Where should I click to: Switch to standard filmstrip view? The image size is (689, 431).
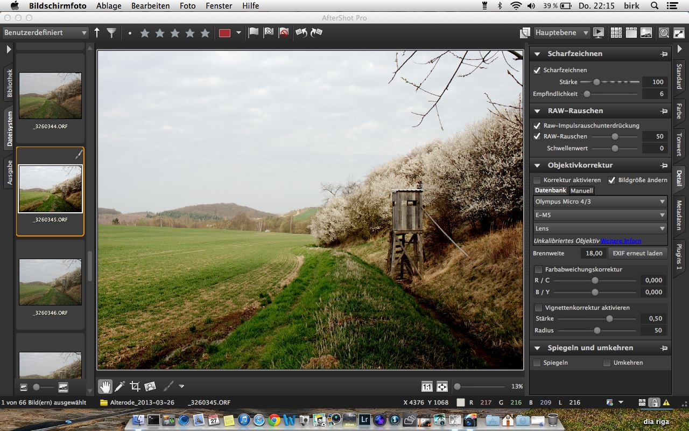point(631,33)
